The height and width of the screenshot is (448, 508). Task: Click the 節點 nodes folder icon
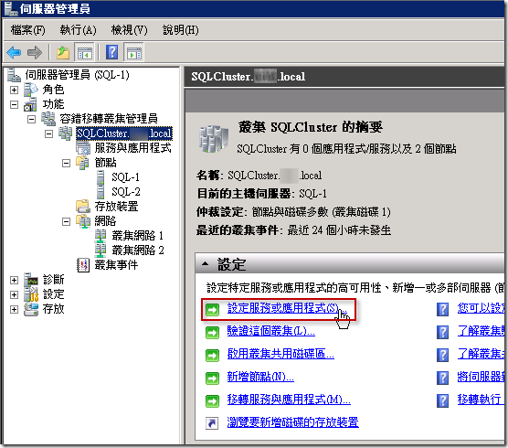82,163
